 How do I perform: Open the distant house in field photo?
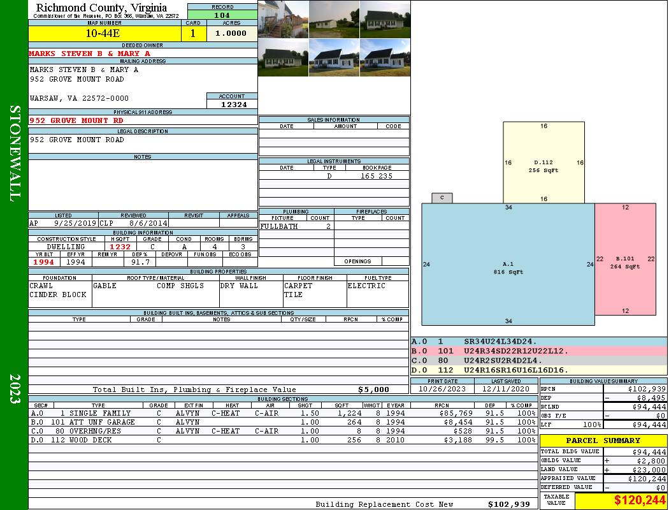pyautogui.click(x=334, y=19)
